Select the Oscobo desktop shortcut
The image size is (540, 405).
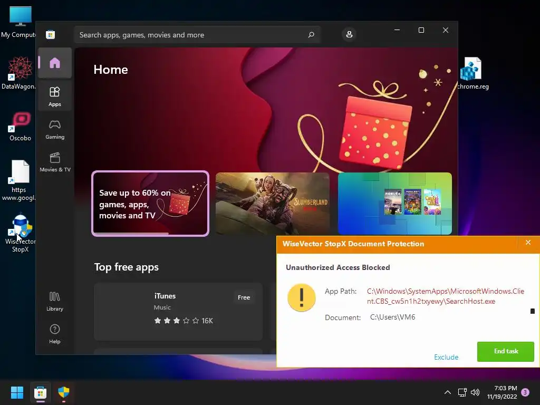(20, 127)
